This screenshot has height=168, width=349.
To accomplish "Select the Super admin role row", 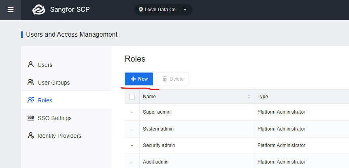I will pos(237,112).
